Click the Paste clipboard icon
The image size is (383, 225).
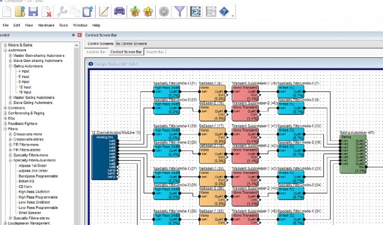click(88, 11)
